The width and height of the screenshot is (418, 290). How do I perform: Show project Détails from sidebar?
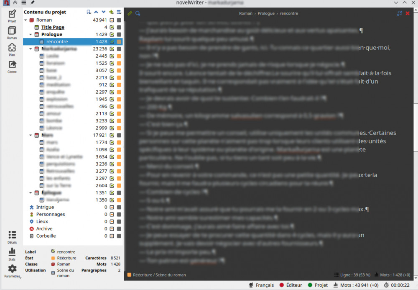[x=12, y=237]
